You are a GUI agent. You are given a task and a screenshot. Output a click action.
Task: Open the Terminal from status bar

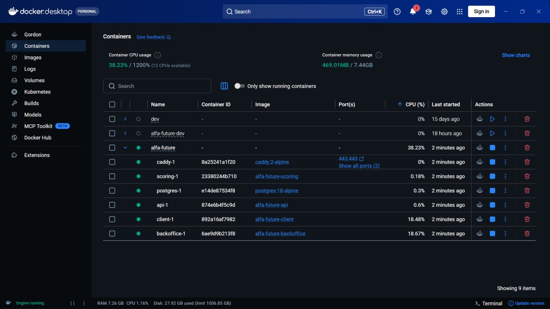click(489, 303)
